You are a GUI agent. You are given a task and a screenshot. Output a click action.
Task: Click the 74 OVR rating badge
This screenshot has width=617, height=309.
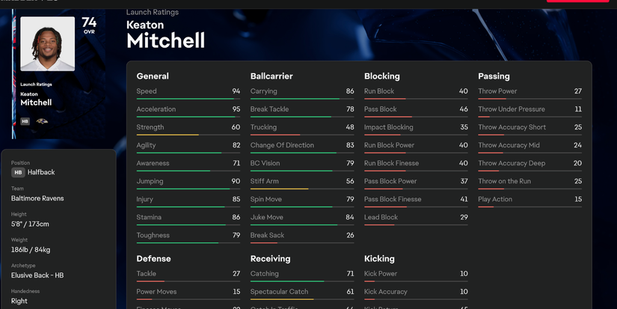click(x=89, y=25)
